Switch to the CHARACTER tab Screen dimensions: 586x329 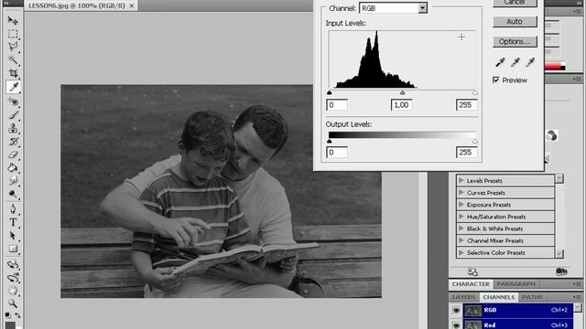pos(471,284)
